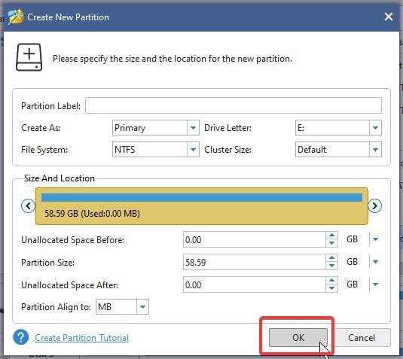Click the blue help question mark icon
Viewport: 403px width, 359px height.
pyautogui.click(x=21, y=337)
